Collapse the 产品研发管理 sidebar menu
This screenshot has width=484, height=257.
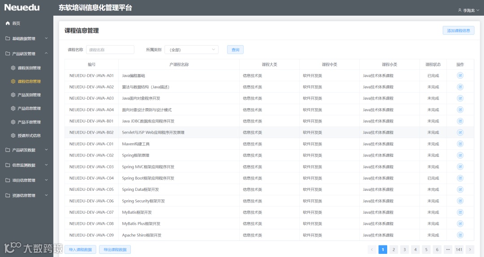tap(26, 54)
